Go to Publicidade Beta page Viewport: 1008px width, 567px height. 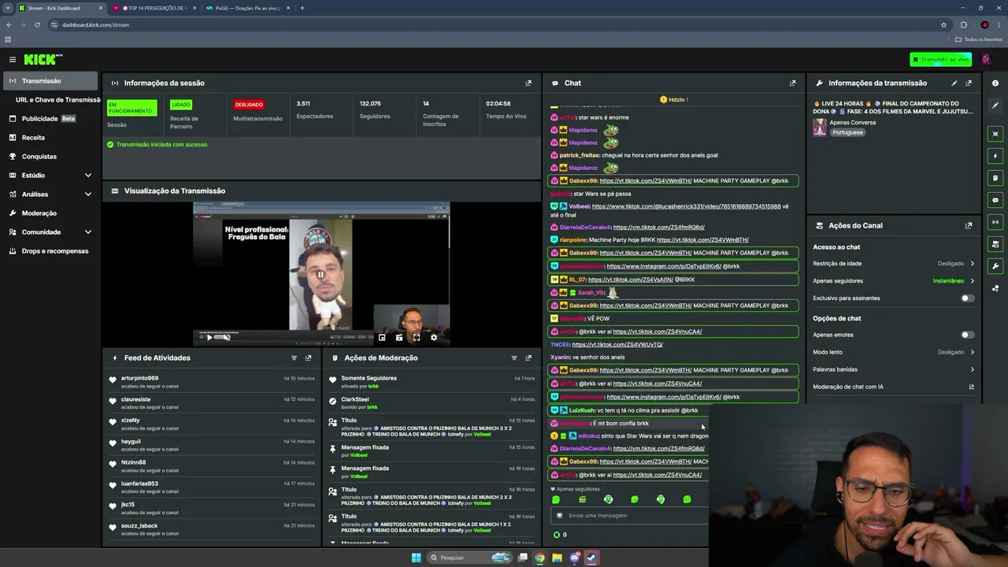[50, 118]
